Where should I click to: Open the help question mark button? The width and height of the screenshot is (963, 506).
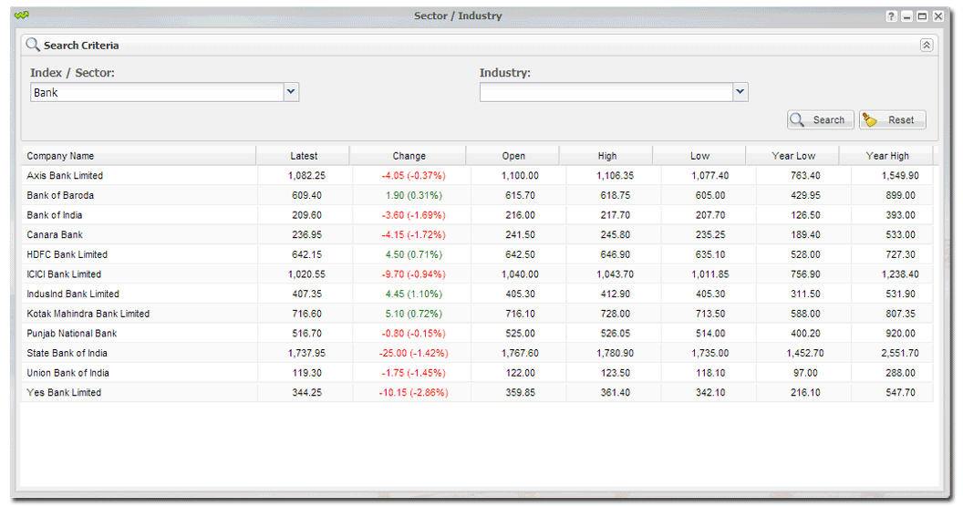pos(891,16)
